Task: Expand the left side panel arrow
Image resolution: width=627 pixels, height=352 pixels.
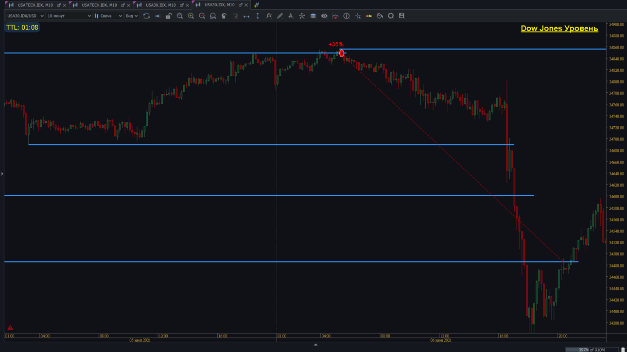Action: [2, 174]
